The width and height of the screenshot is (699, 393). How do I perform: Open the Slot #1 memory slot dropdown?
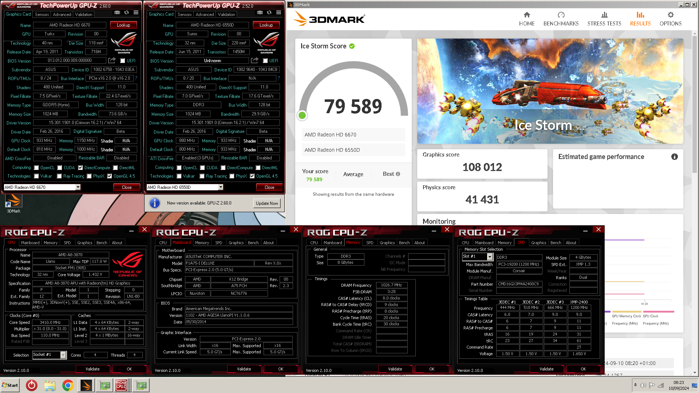pyautogui.click(x=490, y=257)
